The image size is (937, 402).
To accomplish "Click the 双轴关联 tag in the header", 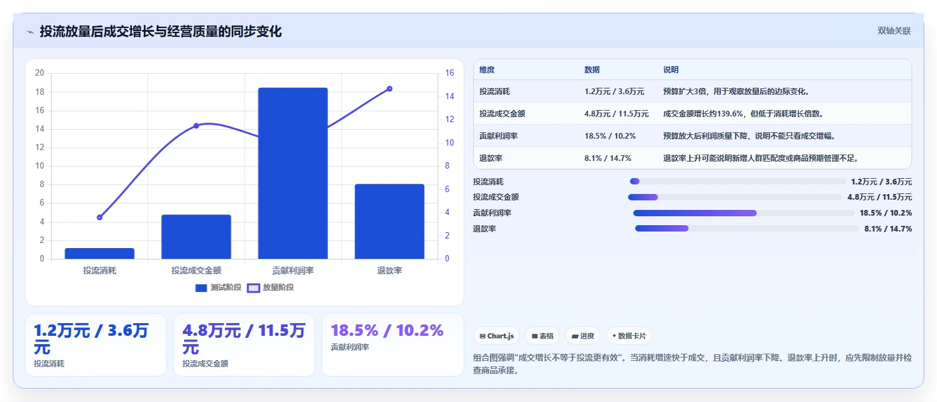I will (x=894, y=31).
